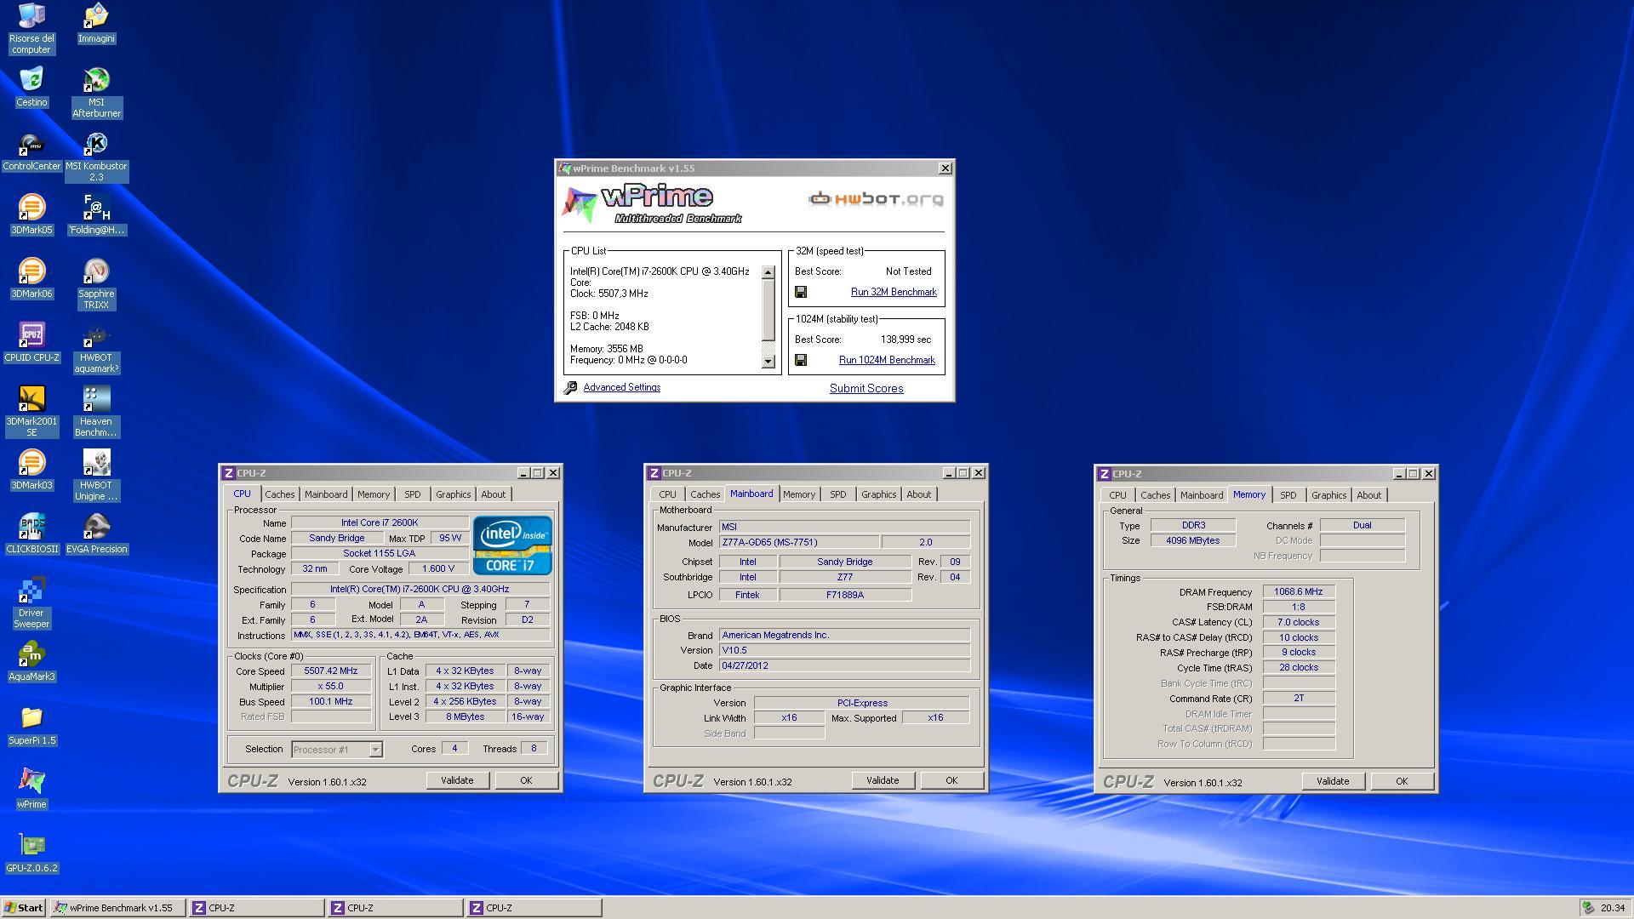Launch 3DMark03 desktop icon

[x=31, y=470]
